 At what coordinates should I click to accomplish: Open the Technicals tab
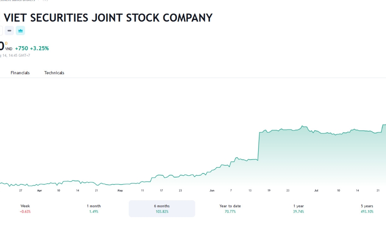pyautogui.click(x=54, y=73)
